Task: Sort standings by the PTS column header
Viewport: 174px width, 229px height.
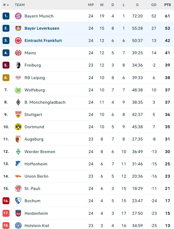Action: pyautogui.click(x=167, y=5)
